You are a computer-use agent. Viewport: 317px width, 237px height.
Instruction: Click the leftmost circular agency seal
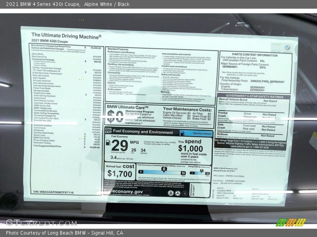pyautogui.click(x=170, y=193)
